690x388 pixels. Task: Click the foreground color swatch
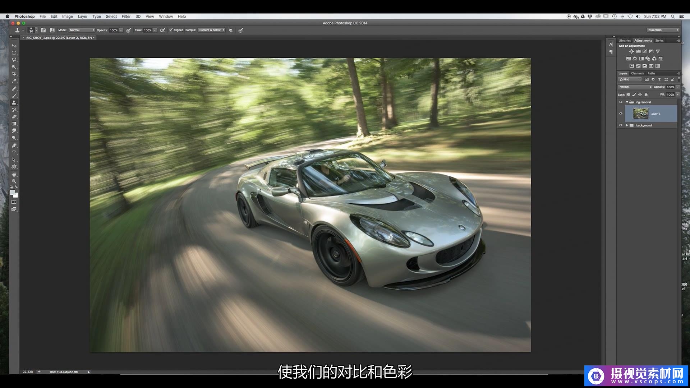(x=13, y=193)
